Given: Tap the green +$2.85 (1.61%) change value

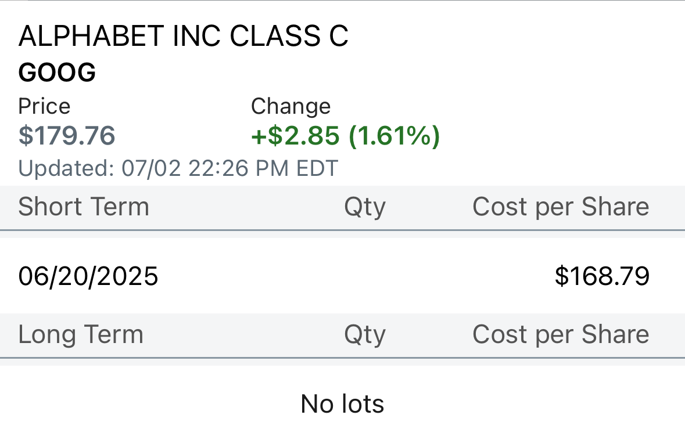Looking at the screenshot, I should (345, 136).
